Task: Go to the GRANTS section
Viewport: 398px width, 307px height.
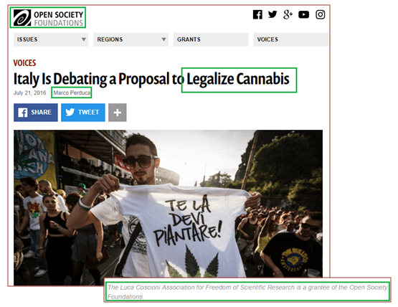Action: point(211,39)
